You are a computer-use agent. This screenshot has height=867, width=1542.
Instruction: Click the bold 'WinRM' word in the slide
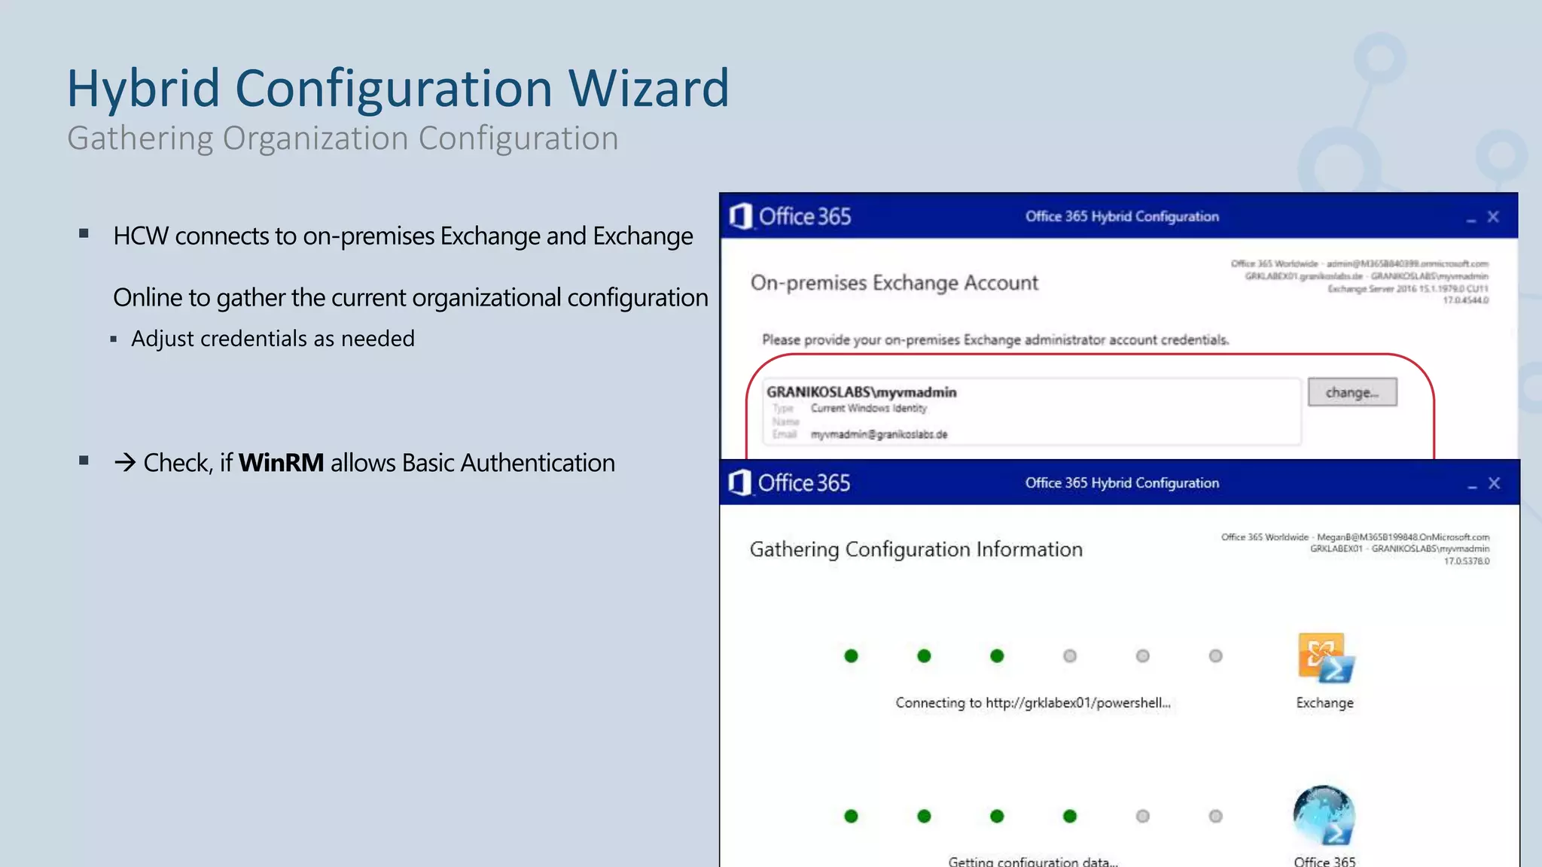(281, 463)
